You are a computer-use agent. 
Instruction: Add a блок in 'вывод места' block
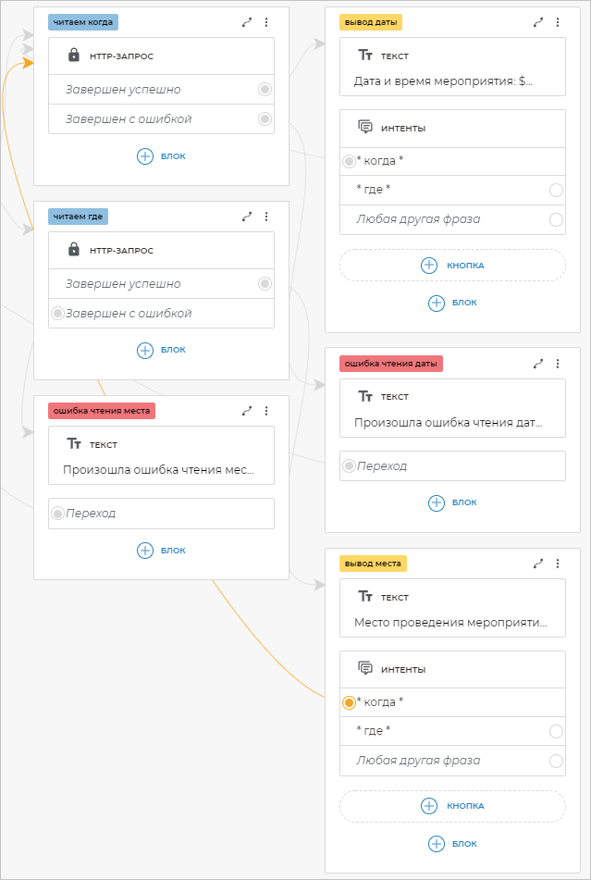click(452, 843)
